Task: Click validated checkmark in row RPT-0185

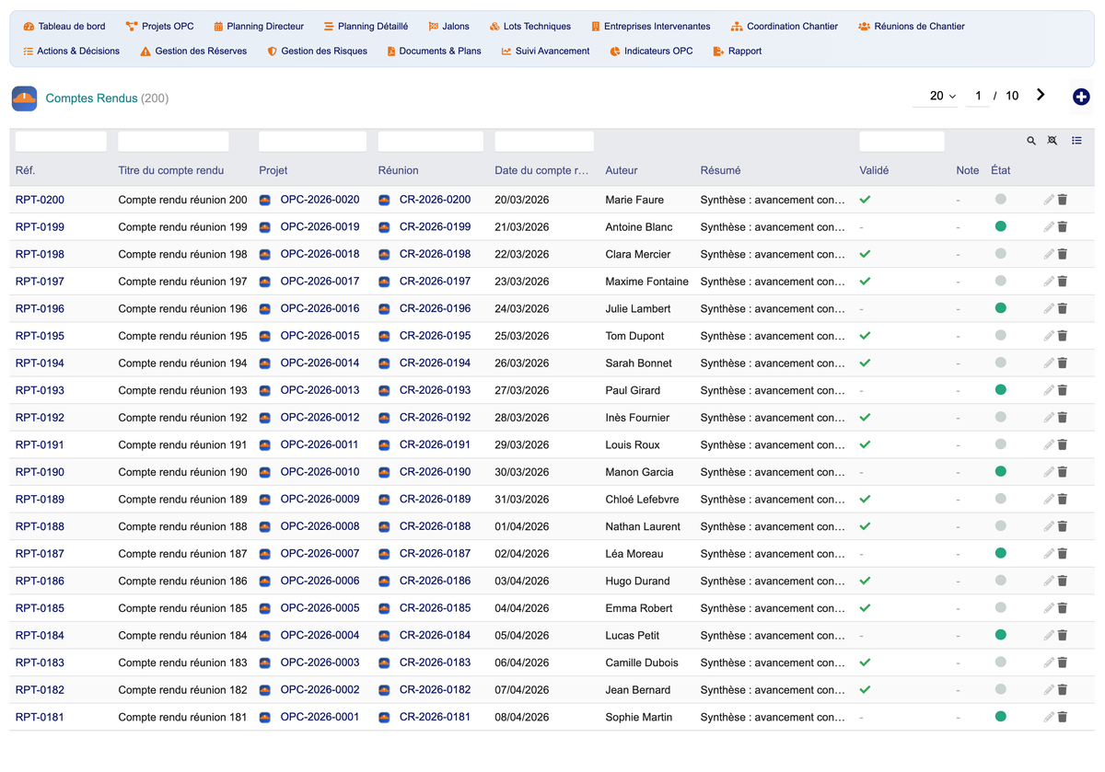Action: [x=865, y=608]
